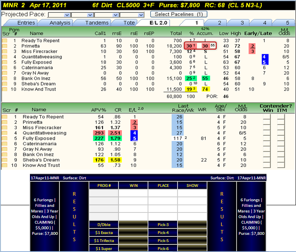296x252 pixels.
Task: Toggle scratch box for Sheba's Dream, upper table
Action: 5,83
